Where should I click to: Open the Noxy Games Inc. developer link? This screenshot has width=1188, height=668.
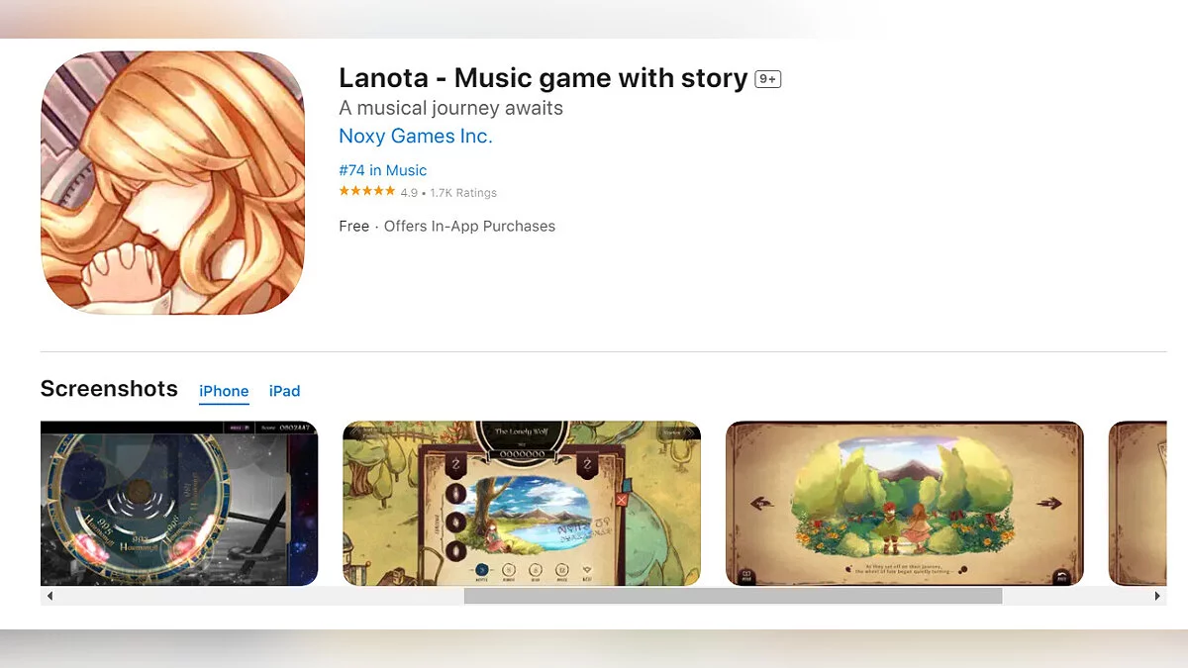[416, 137]
